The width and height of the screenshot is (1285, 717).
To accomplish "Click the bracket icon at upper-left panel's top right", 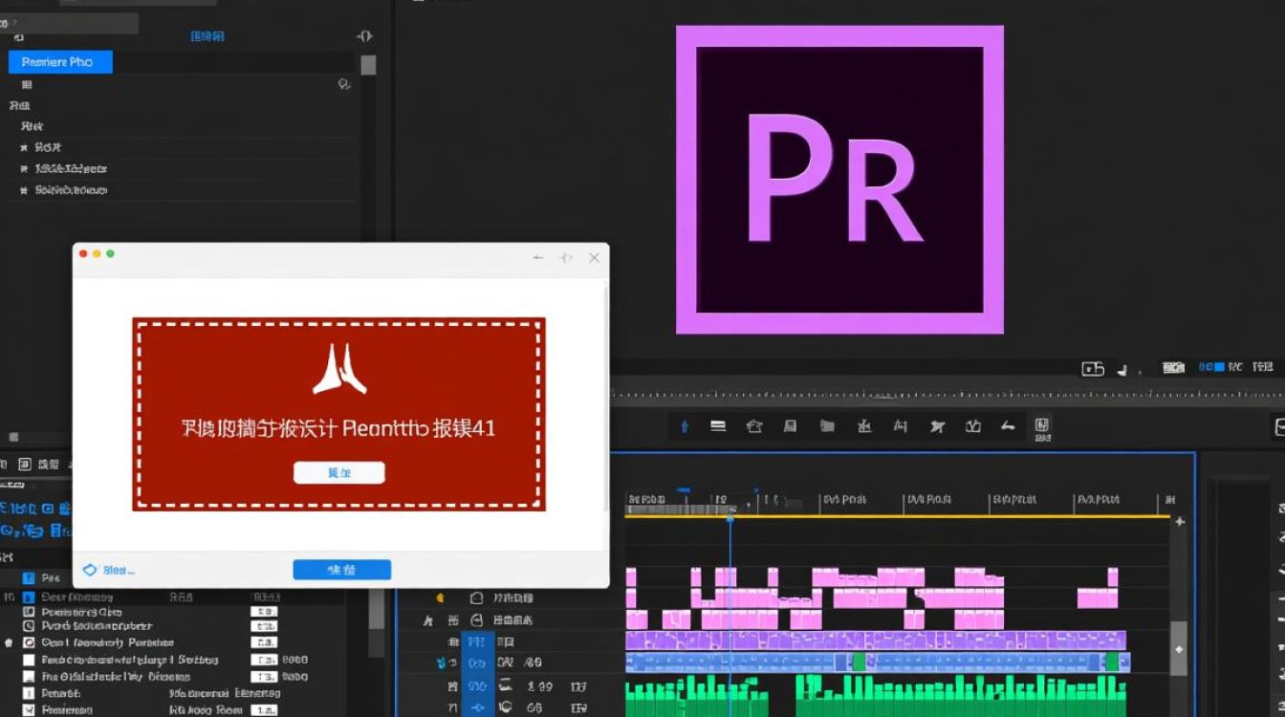I will [x=364, y=36].
